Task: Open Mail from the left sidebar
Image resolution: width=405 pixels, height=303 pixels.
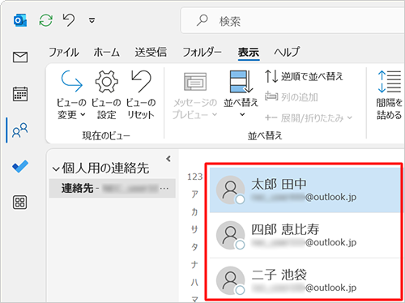Action: tap(20, 57)
